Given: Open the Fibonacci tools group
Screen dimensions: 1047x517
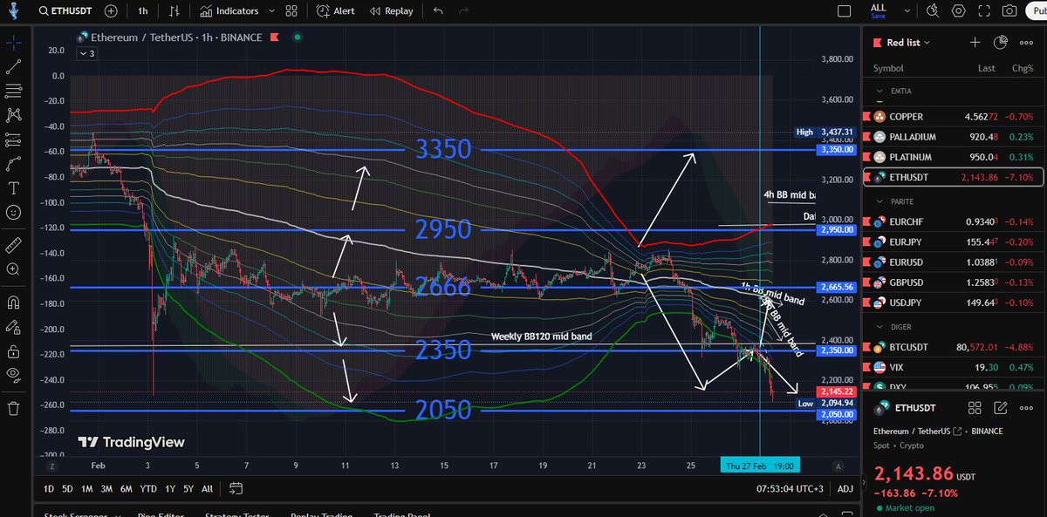Looking at the screenshot, I should [x=13, y=91].
